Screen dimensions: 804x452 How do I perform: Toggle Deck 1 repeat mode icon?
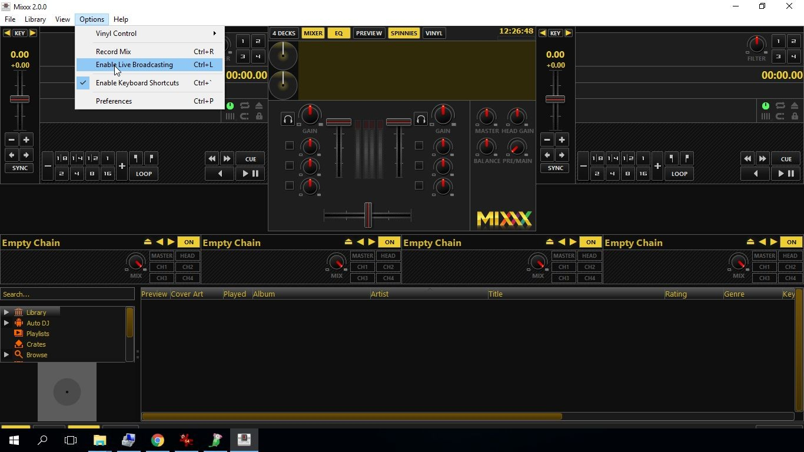[244, 106]
